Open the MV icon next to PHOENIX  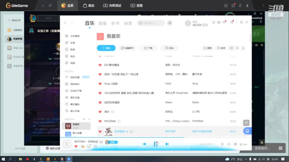point(119,121)
